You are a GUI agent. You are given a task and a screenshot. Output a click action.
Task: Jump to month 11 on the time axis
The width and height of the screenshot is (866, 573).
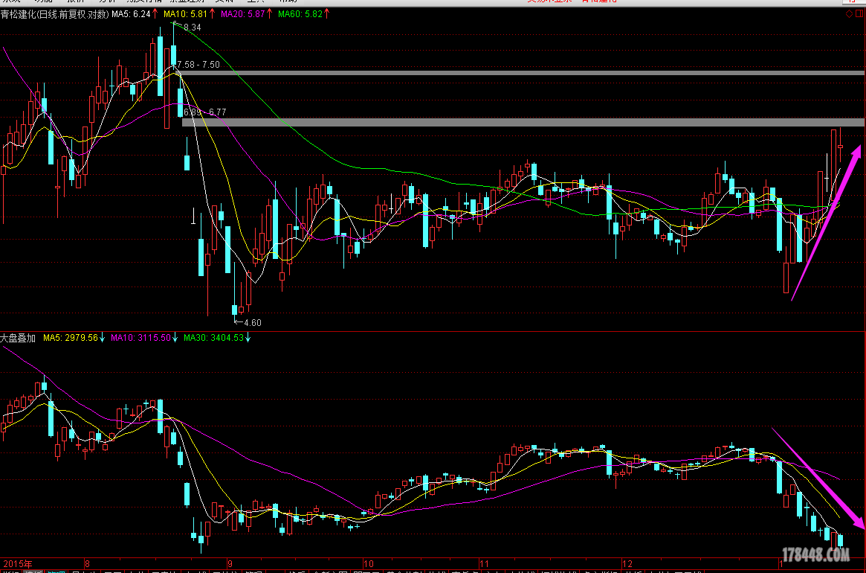click(x=485, y=565)
